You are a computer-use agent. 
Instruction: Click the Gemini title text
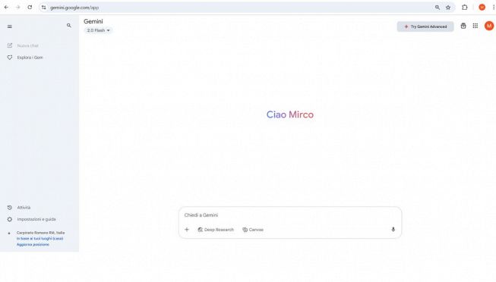coord(93,21)
